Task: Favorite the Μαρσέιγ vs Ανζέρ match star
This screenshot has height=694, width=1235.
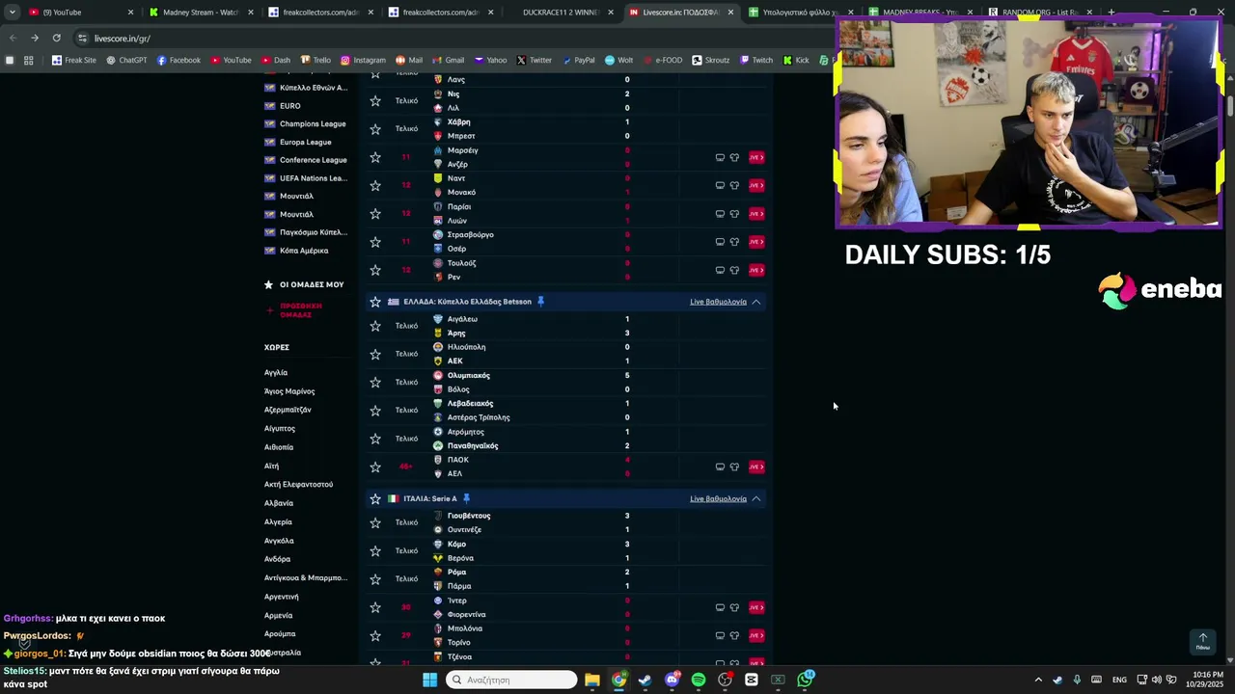Action: [375, 157]
